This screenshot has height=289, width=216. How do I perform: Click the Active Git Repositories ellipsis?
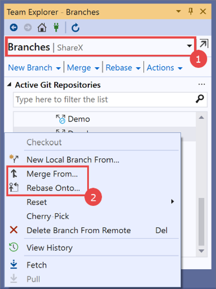point(202,85)
